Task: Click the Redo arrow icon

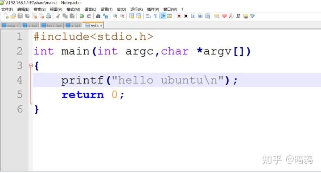Action: [x=89, y=16]
